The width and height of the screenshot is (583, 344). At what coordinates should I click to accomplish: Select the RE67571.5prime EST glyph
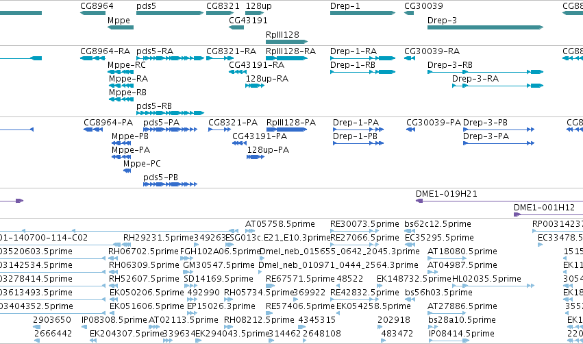tap(271, 286)
